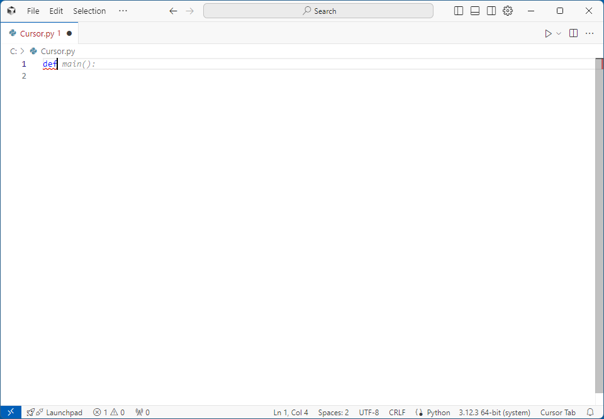Open the File menu
This screenshot has height=419, width=604.
pyautogui.click(x=33, y=11)
